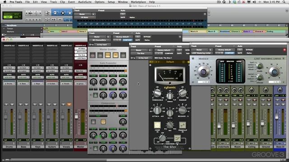Select the Selector tool in edit toolbar
Image resolution: width=289 pixels, height=162 pixels.
pos(63,13)
